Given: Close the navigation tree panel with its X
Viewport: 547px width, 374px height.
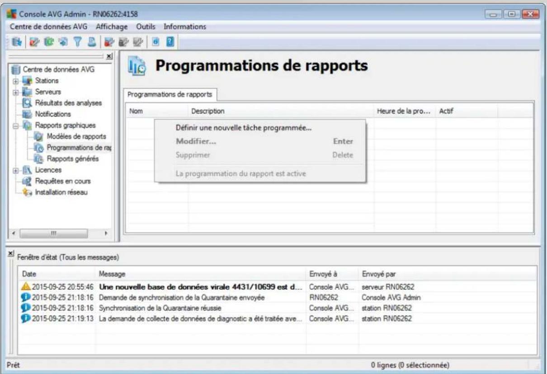Looking at the screenshot, I should [x=109, y=56].
